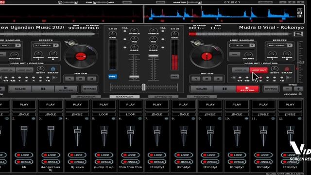Screen dimensions: 311x175
Task: Select the Jingle mode for sampler slot 8
Action: (184, 162)
